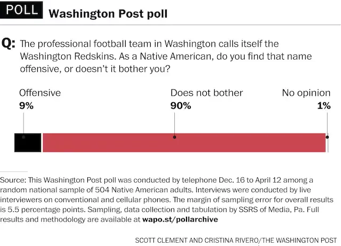Click the Washington Post poll heading
341x246 pixels.
coord(108,13)
